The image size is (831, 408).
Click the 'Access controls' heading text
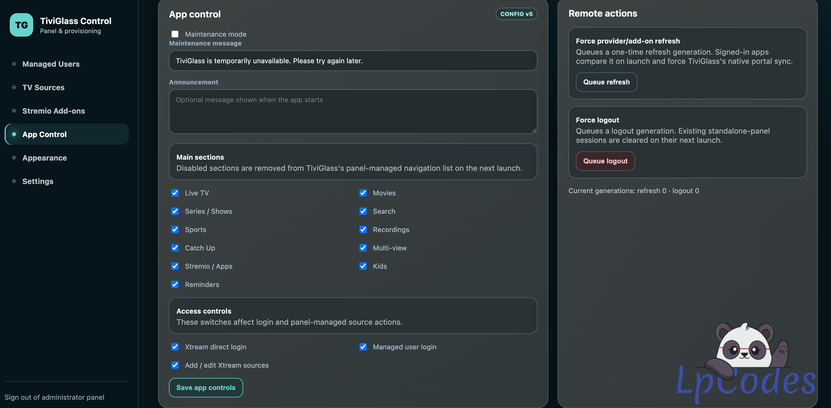pyautogui.click(x=204, y=311)
